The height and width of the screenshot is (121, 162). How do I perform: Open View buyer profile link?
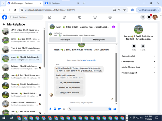[x=89, y=60]
